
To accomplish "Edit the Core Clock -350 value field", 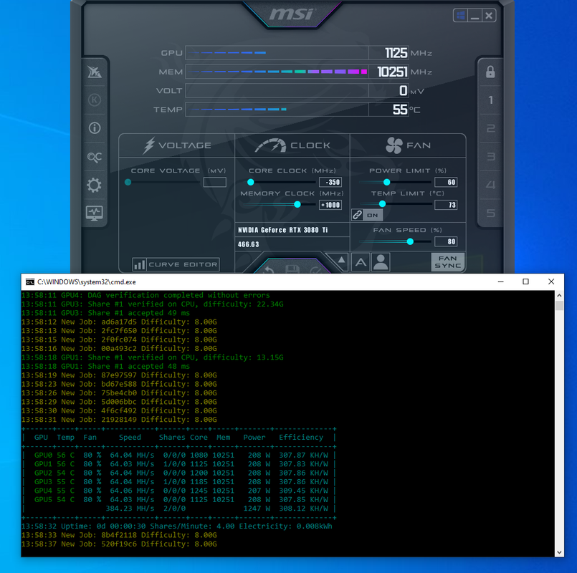I will (x=330, y=182).
